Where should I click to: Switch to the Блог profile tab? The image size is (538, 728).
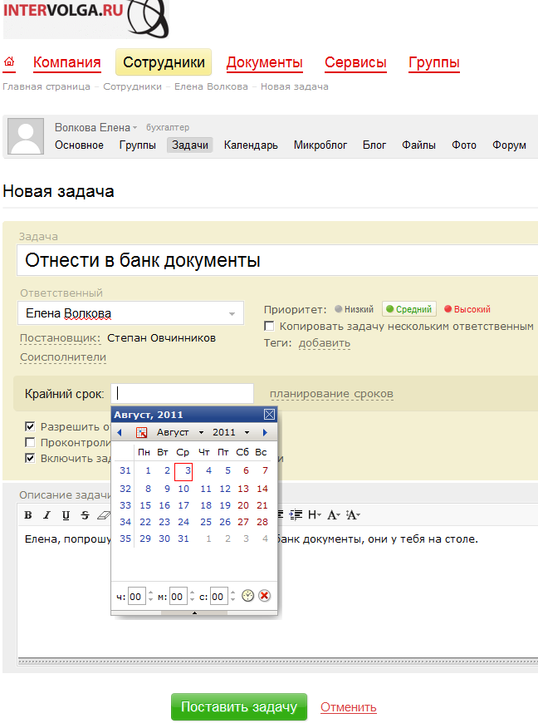374,145
